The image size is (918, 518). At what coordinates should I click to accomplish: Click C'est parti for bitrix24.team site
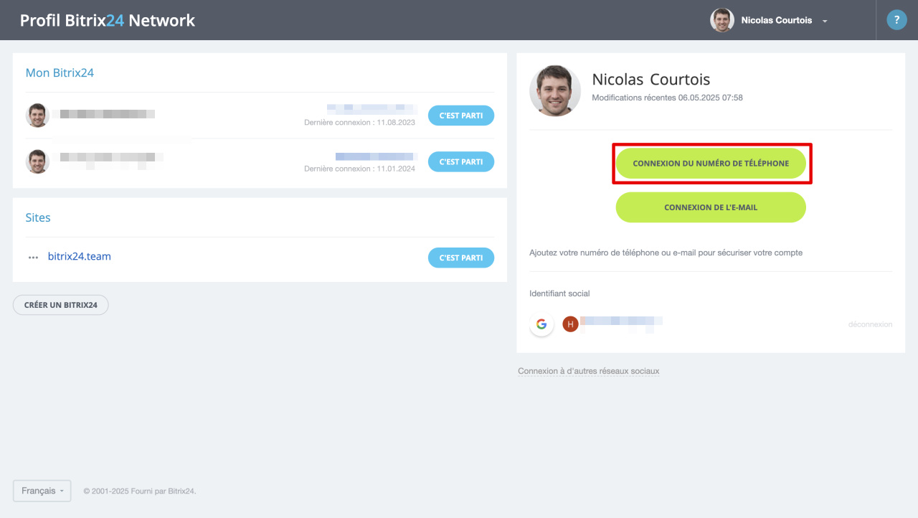tap(461, 258)
